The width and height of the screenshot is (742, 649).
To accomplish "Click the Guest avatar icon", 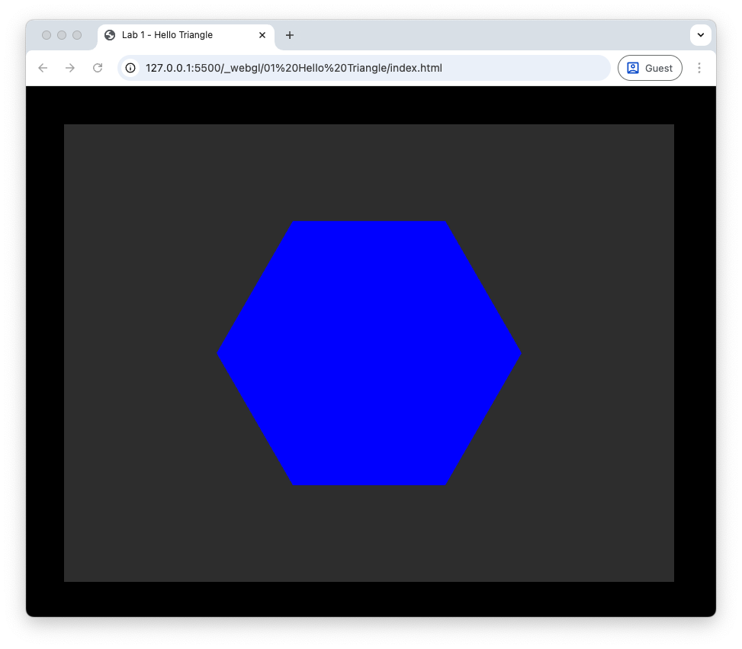I will click(633, 68).
